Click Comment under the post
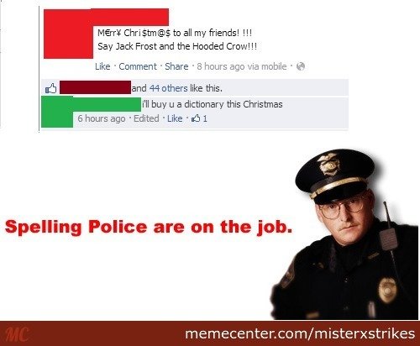Image resolution: width=420 pixels, height=346 pixels. 138,66
